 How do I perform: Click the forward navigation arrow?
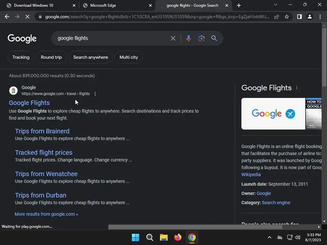point(17,17)
